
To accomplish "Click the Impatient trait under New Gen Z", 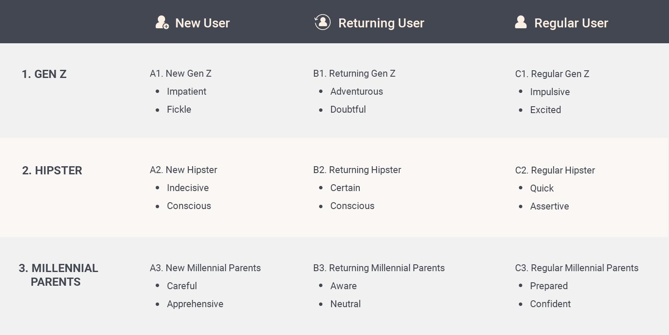I will (x=187, y=92).
